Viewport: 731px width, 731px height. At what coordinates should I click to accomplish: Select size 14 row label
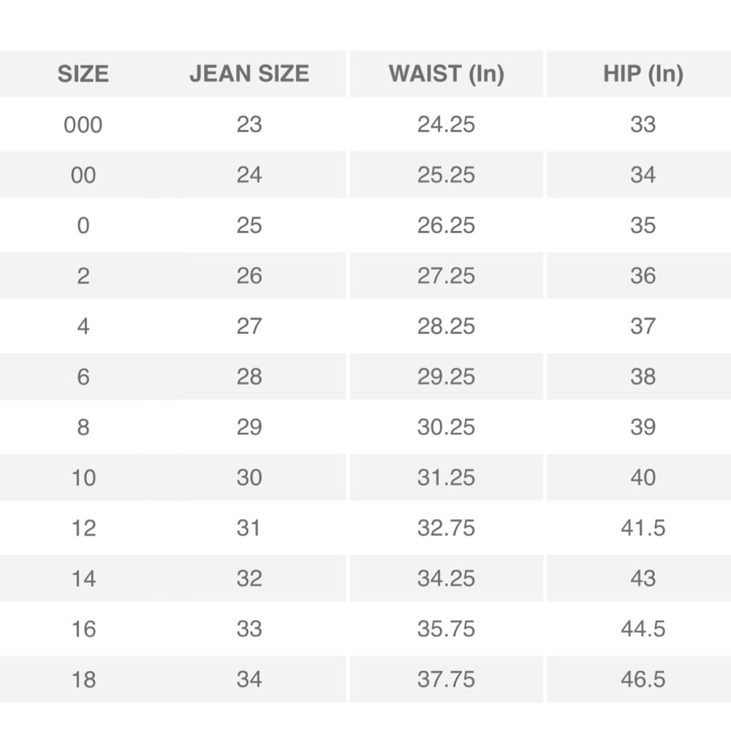[83, 578]
